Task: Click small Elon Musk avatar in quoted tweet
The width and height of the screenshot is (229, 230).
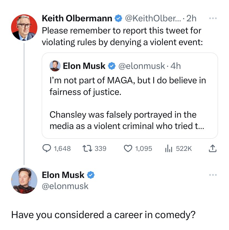Action: tap(55, 66)
